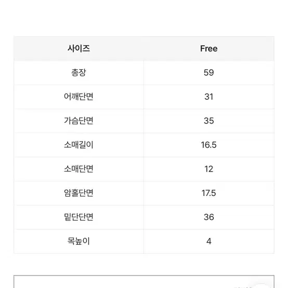
Task: Select the 소매단면 row label
Action: (78, 169)
